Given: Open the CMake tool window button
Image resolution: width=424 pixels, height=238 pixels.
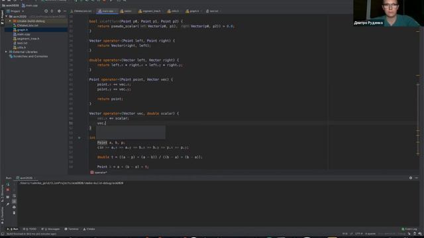Looking at the screenshot, I should 89,229.
